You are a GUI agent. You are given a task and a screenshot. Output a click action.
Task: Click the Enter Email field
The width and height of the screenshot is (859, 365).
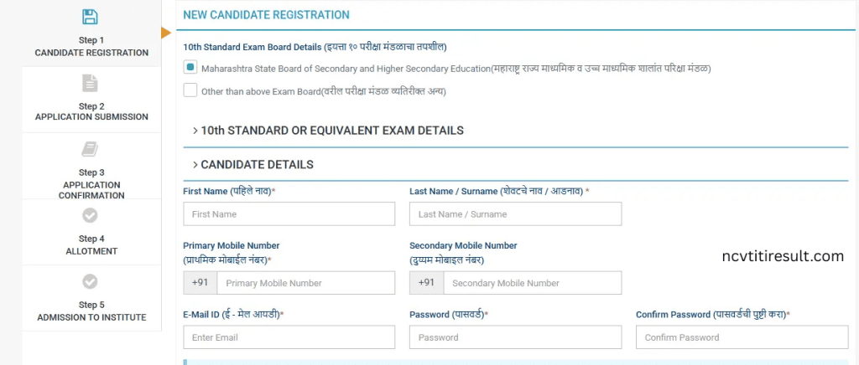pos(289,337)
